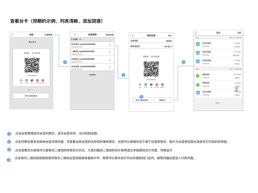
Task: Click 添加台签 in 台签管理 header
Action: [110, 35]
